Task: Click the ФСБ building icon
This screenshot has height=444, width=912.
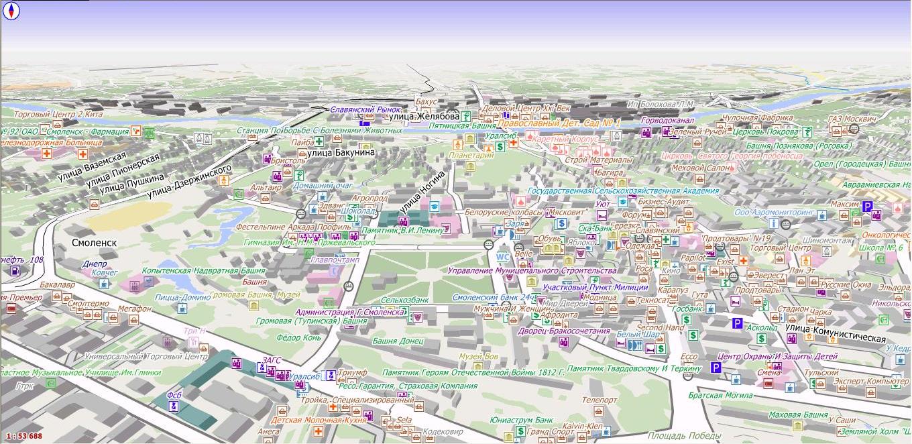Action: pos(173,406)
